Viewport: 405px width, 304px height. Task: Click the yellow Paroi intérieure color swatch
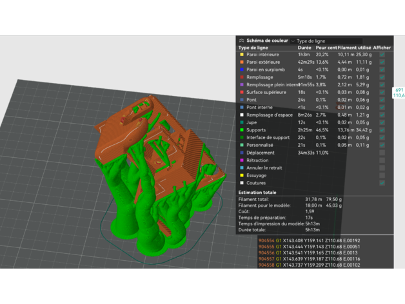pyautogui.click(x=241, y=55)
